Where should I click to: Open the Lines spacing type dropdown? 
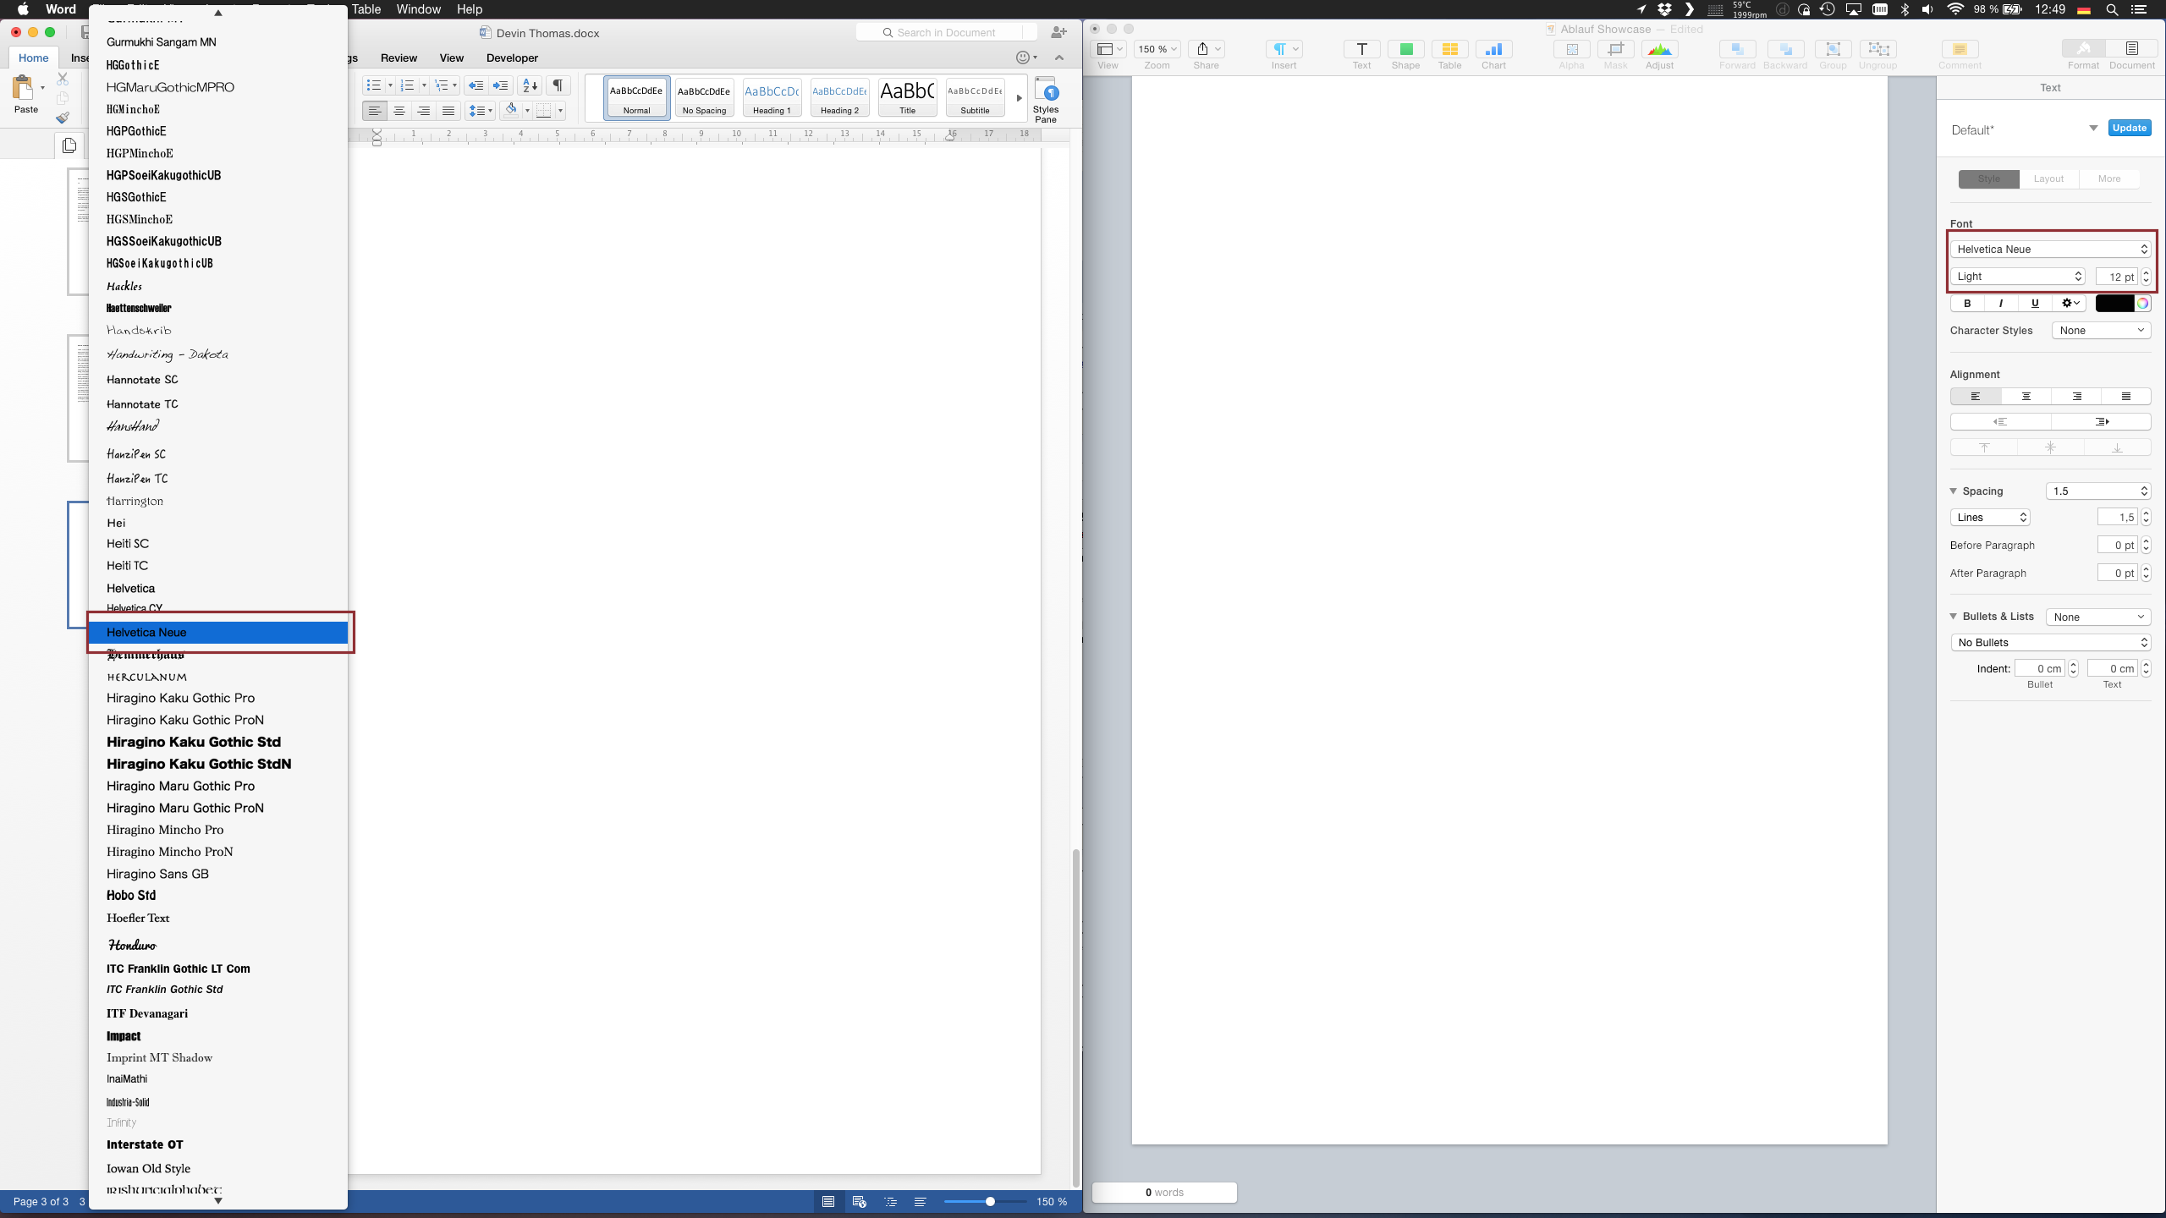[1990, 518]
